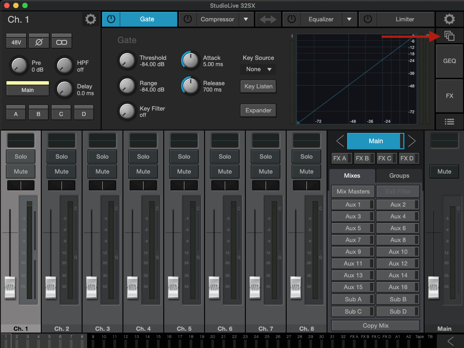The image size is (464, 348).
Task: Open the mixer settings gear top right
Action: coord(449,19)
